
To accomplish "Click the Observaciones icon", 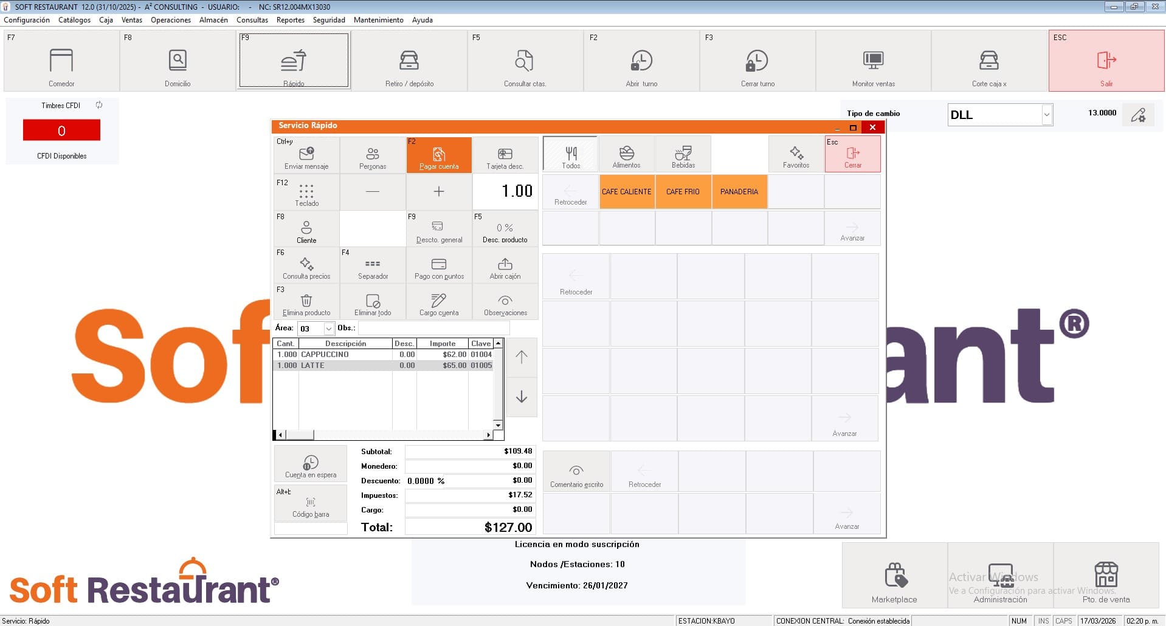I will 505,302.
